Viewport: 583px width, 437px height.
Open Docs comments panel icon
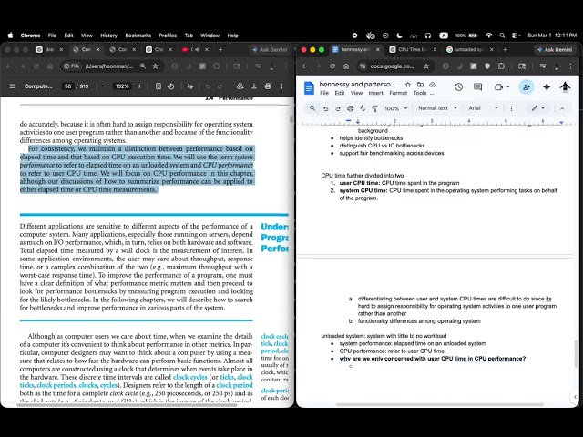pos(477,87)
